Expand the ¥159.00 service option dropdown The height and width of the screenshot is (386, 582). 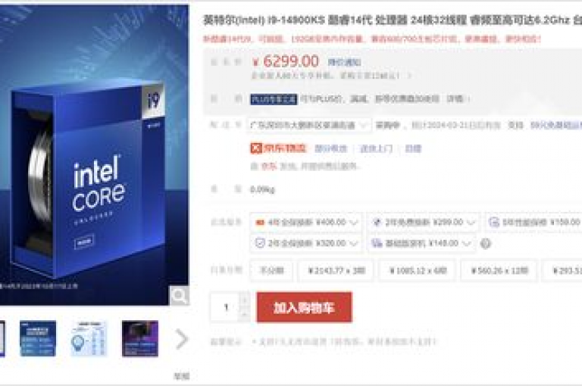click(534, 223)
